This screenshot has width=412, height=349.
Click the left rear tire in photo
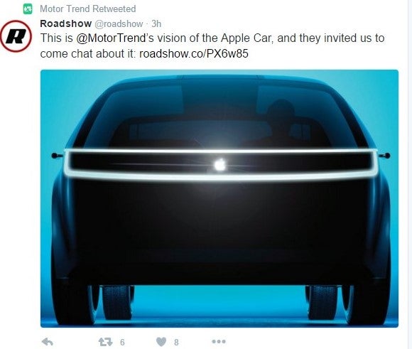pyautogui.click(x=117, y=303)
